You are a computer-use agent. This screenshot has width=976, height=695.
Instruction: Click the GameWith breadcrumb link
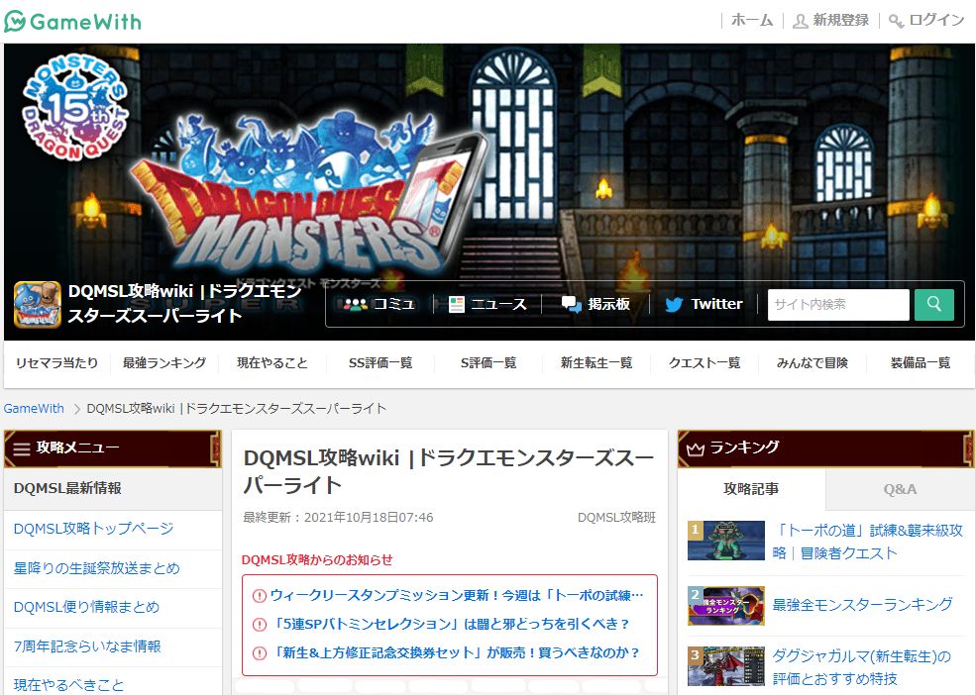tap(34, 409)
